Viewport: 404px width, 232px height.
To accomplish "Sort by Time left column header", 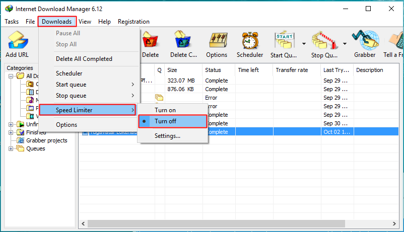I will (254, 70).
